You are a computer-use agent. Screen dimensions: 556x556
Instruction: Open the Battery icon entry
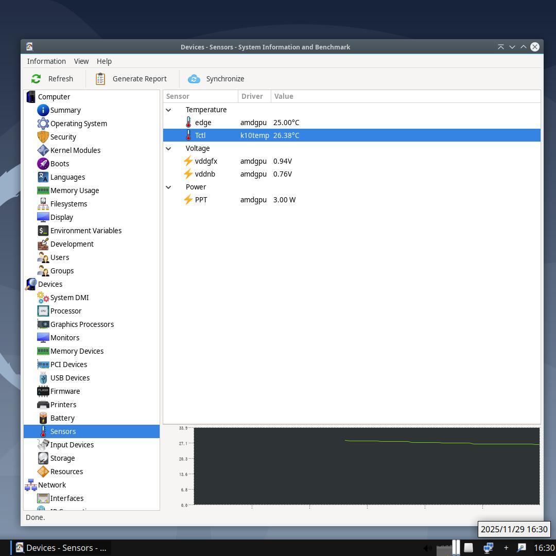pos(43,418)
